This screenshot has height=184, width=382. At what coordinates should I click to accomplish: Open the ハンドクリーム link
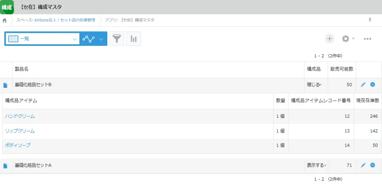tap(20, 116)
